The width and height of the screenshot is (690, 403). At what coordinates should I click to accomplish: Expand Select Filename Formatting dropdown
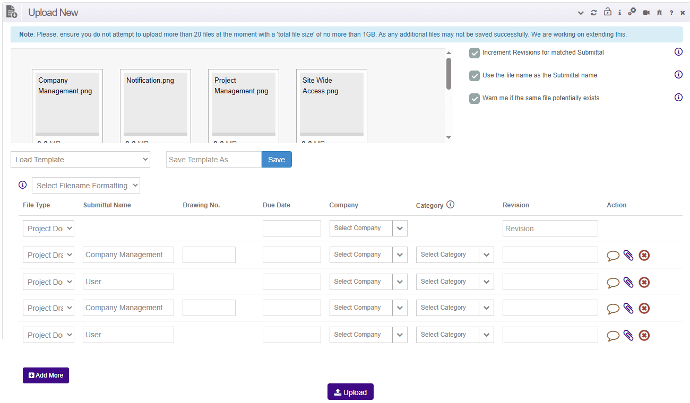pyautogui.click(x=86, y=186)
